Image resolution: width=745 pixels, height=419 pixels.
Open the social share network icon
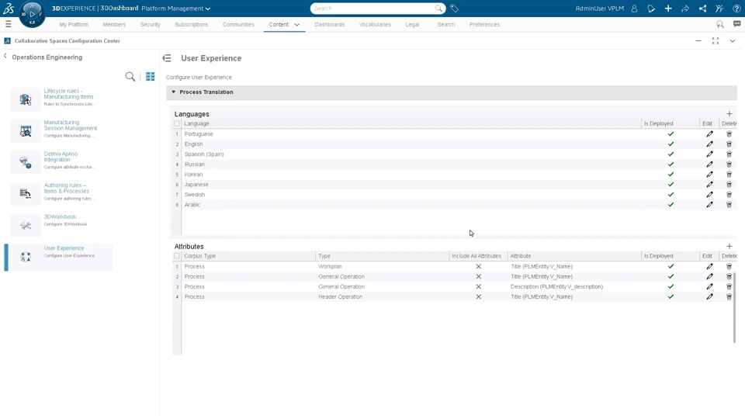coord(702,9)
